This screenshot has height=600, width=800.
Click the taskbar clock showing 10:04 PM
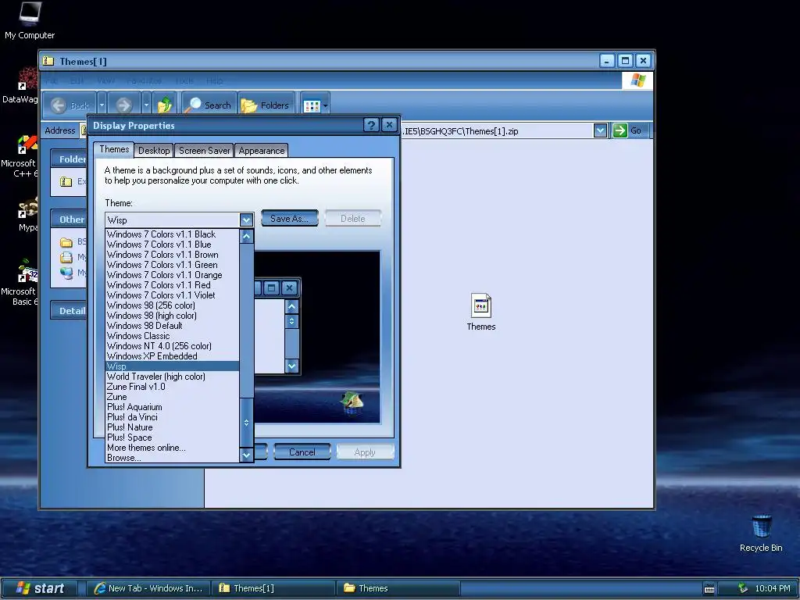point(773,588)
